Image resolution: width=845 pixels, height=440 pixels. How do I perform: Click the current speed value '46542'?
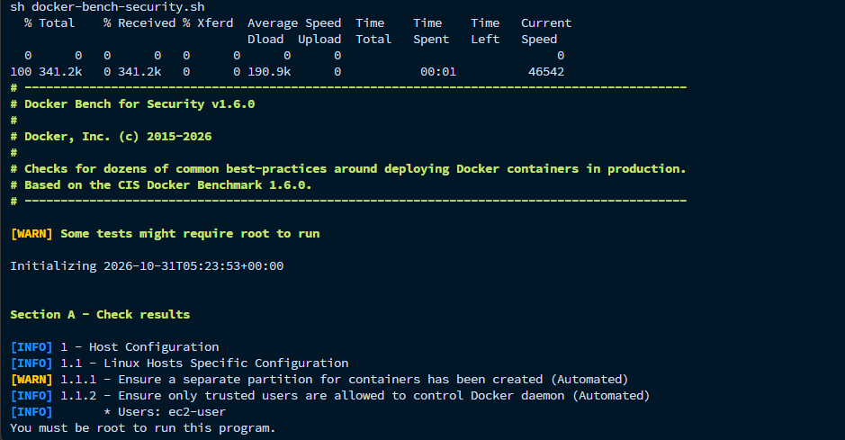point(546,72)
